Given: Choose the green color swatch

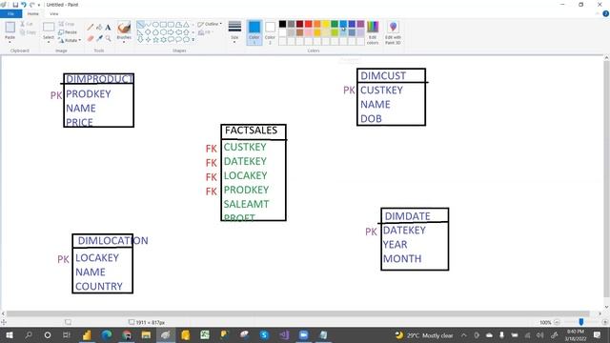Looking at the screenshot, I should [335, 24].
